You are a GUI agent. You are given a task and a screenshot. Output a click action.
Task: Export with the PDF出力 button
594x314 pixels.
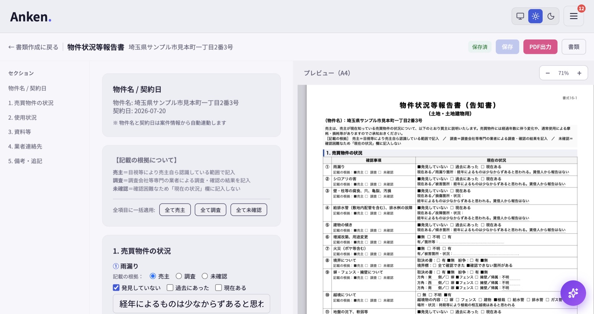click(x=540, y=47)
